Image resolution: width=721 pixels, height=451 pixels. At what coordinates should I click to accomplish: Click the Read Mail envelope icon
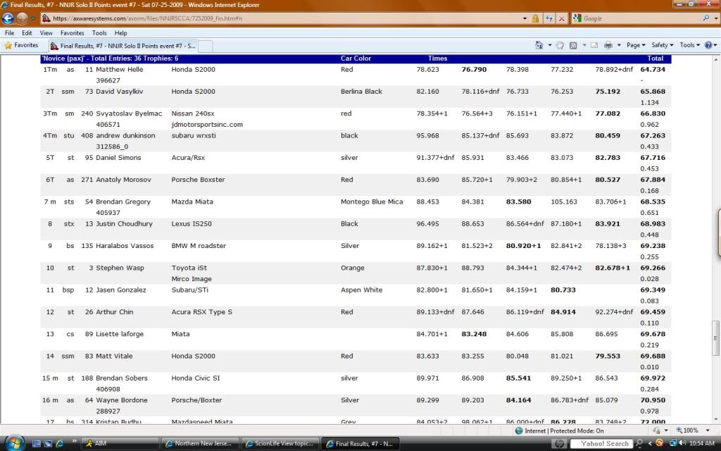tap(594, 45)
